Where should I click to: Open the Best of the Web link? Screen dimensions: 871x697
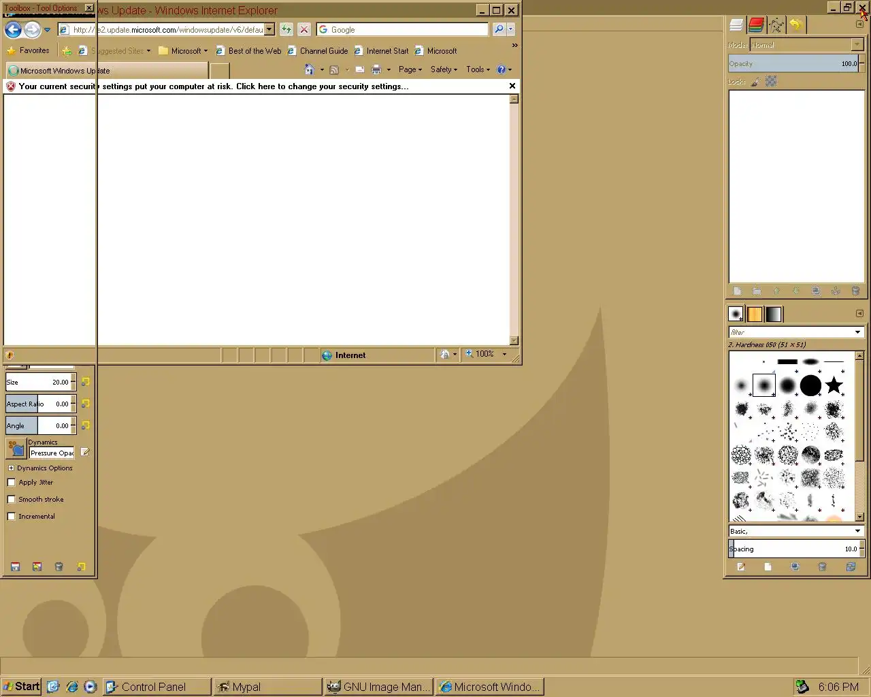(248, 51)
